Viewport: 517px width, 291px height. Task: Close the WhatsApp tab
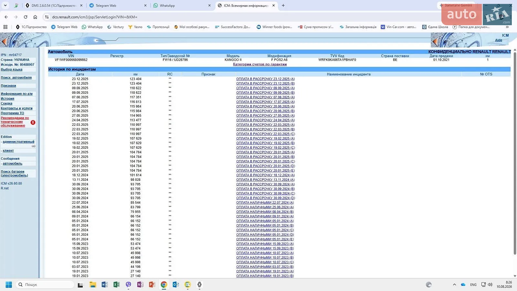(209, 5)
